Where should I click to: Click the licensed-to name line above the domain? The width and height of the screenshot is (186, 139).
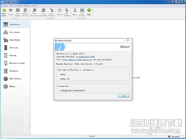[63, 74]
